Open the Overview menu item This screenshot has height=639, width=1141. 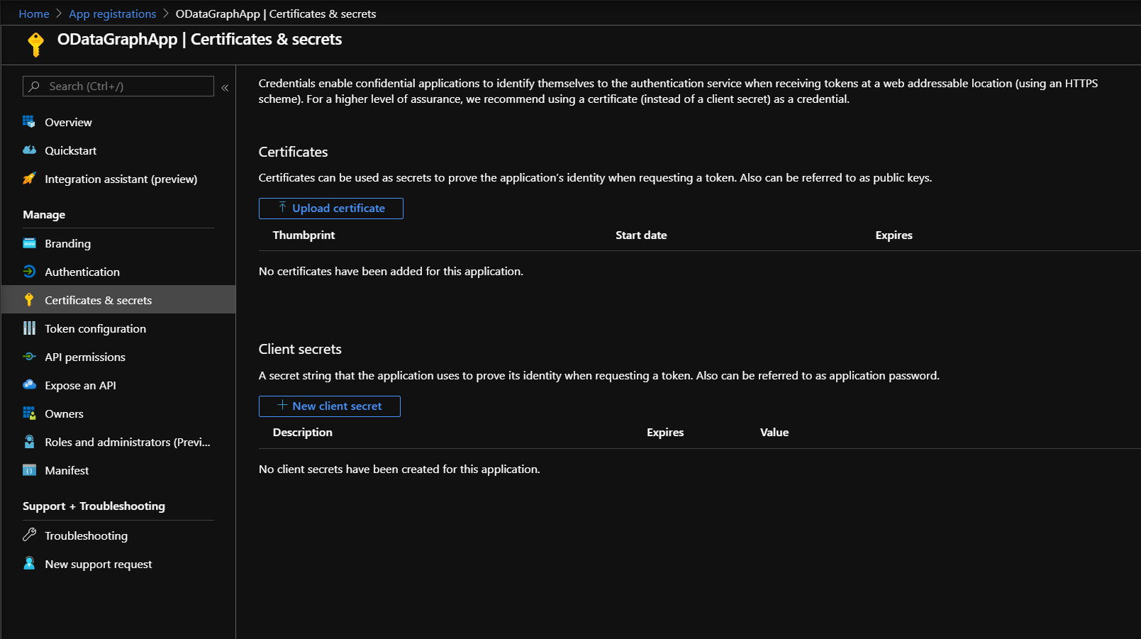point(118,122)
